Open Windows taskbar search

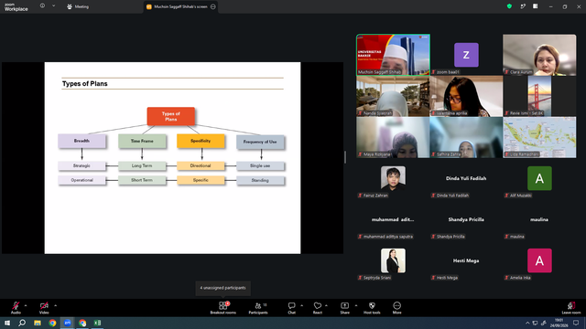(22, 323)
